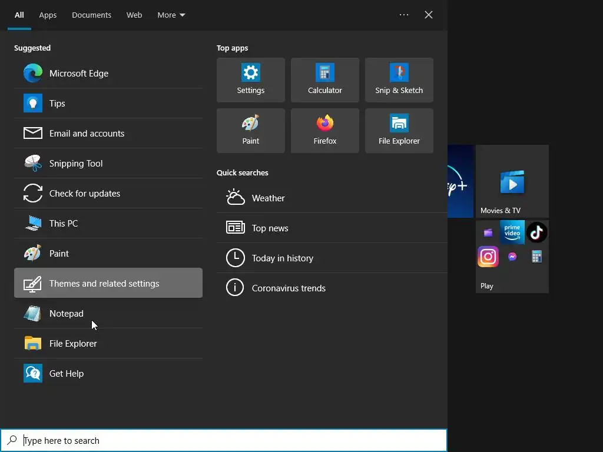
Task: Open Themes and related settings
Action: click(x=108, y=283)
